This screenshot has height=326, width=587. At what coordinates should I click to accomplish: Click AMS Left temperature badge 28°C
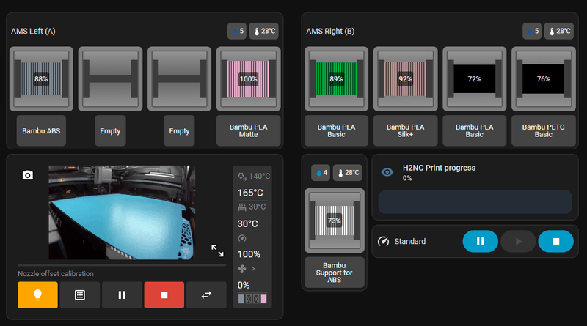pos(264,31)
